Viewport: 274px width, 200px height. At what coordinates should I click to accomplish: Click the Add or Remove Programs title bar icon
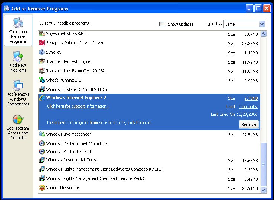coord(7,8)
